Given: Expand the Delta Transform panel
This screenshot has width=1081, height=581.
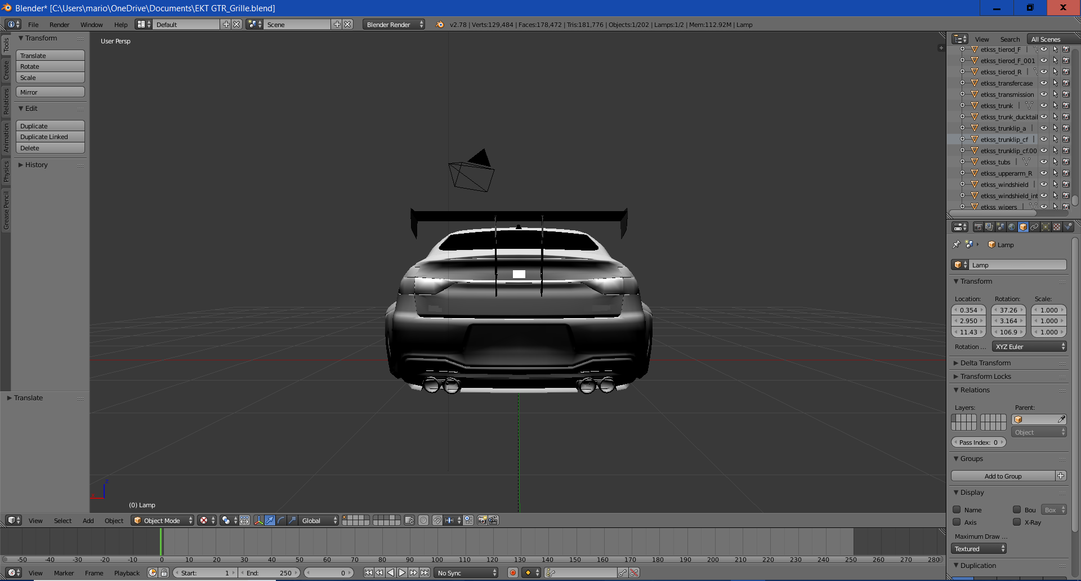Looking at the screenshot, I should (985, 363).
